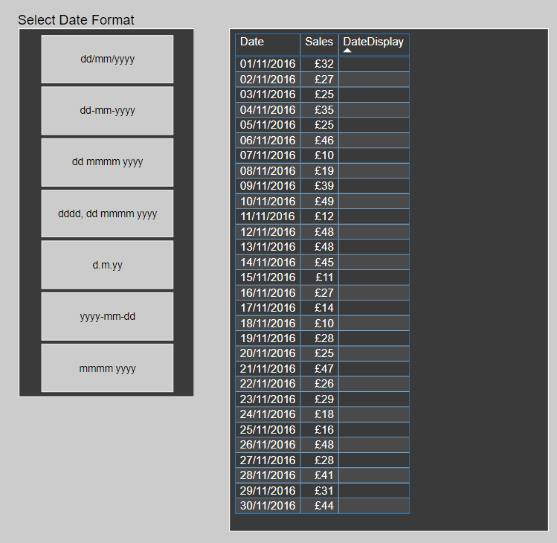Select dddd, dd mmmm yyyy format
The image size is (557, 543).
tap(107, 213)
